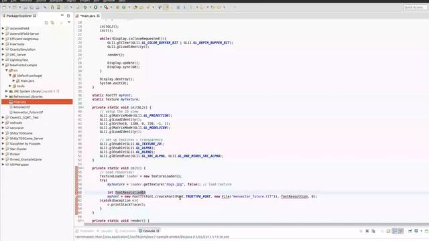Viewport: 429px width, 241px height.
Task: Toggle Show Console on standard error
Action: (401, 231)
